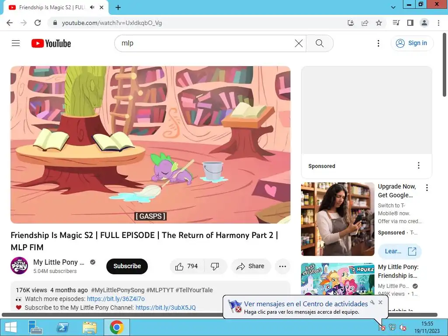Open YouTube settings three-dot menu
The height and width of the screenshot is (336, 448).
(x=378, y=43)
